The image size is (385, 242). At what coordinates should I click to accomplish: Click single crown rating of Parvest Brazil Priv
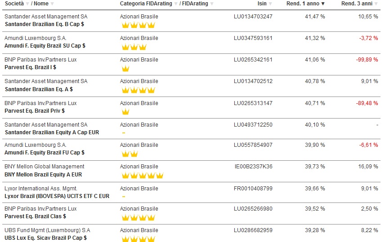click(x=125, y=111)
